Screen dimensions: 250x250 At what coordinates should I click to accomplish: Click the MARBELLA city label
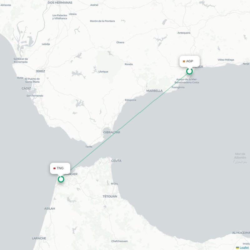click(x=154, y=91)
